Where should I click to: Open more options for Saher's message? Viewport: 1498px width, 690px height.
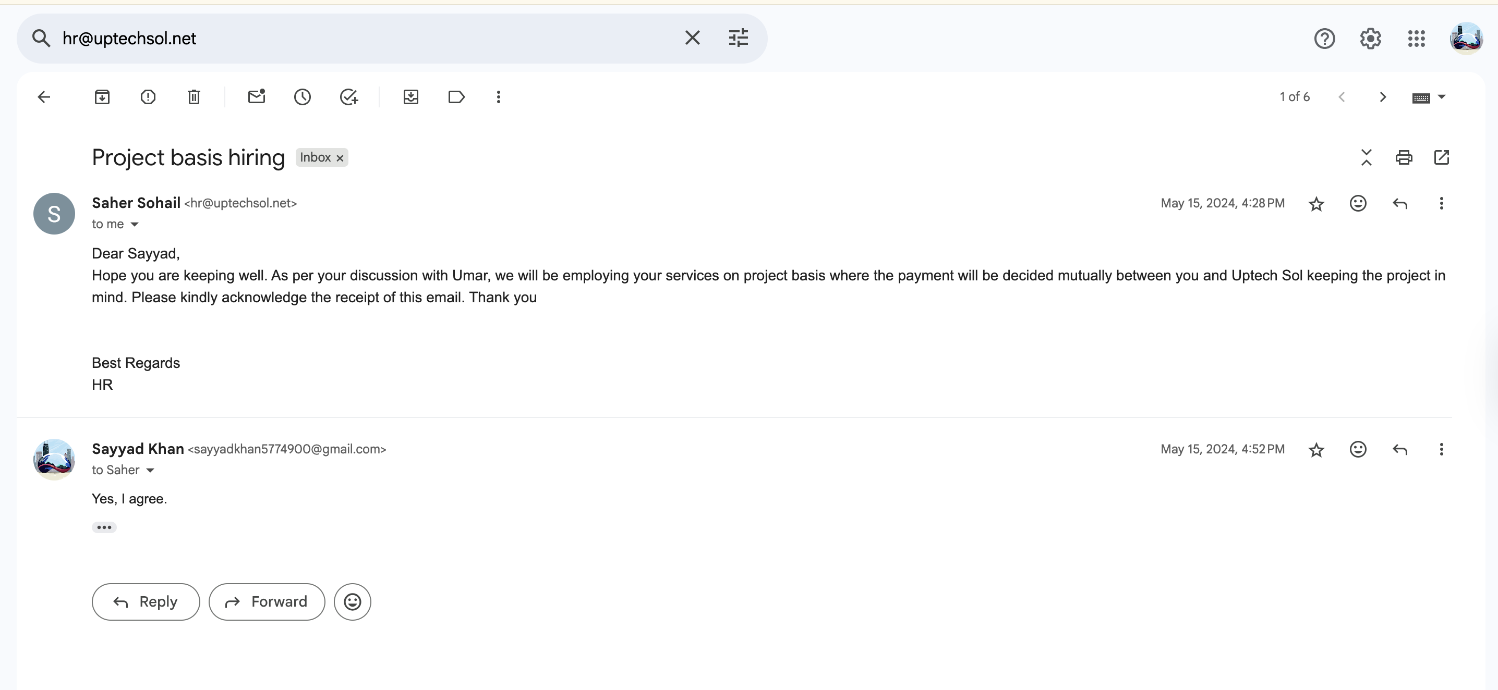click(1442, 203)
